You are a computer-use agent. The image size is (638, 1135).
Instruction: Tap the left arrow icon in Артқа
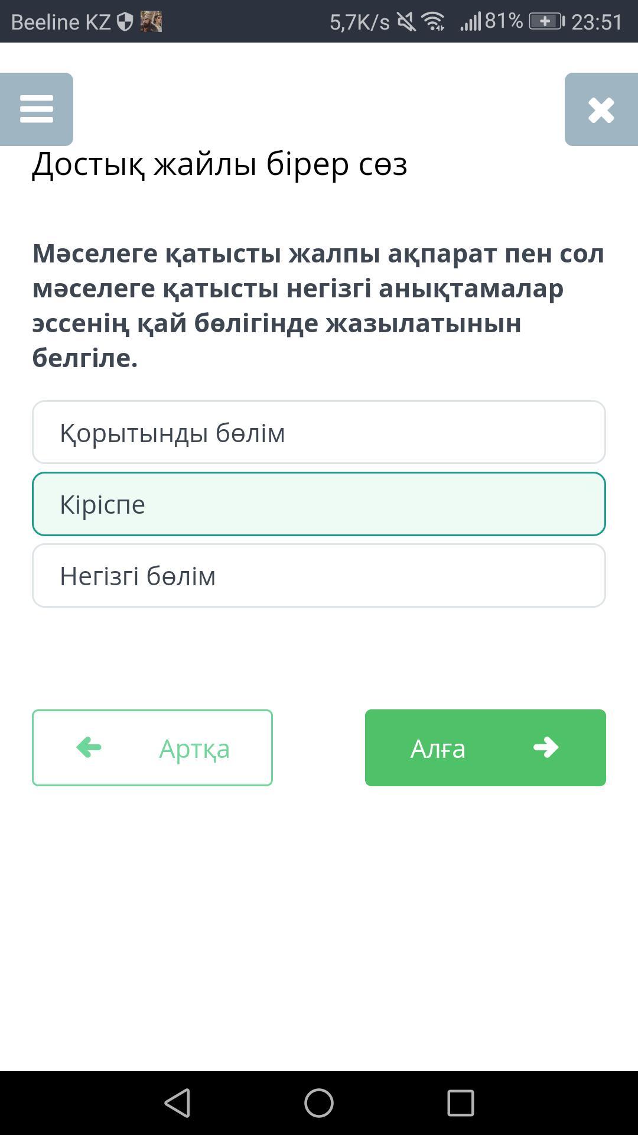(x=89, y=747)
